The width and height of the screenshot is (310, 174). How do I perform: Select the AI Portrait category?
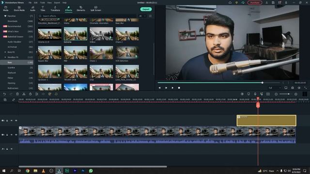tap(12, 47)
